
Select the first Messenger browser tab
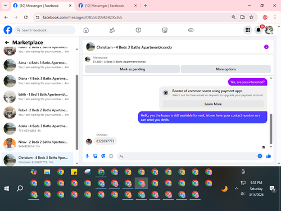[43, 6]
